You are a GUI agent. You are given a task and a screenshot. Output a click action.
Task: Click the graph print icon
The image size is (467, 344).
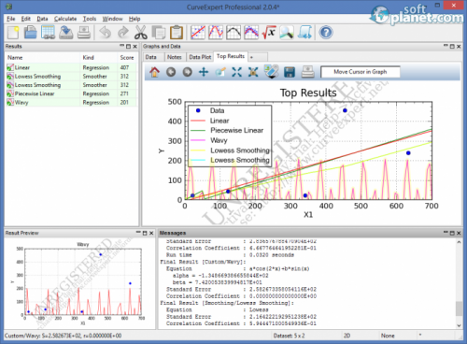[x=307, y=72]
